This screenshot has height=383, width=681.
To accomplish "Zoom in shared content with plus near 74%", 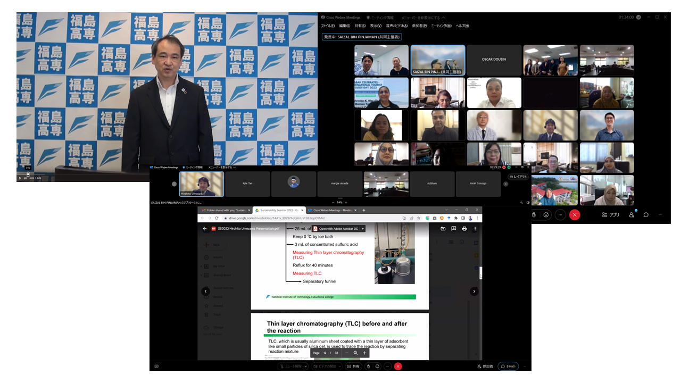I will click(x=346, y=203).
